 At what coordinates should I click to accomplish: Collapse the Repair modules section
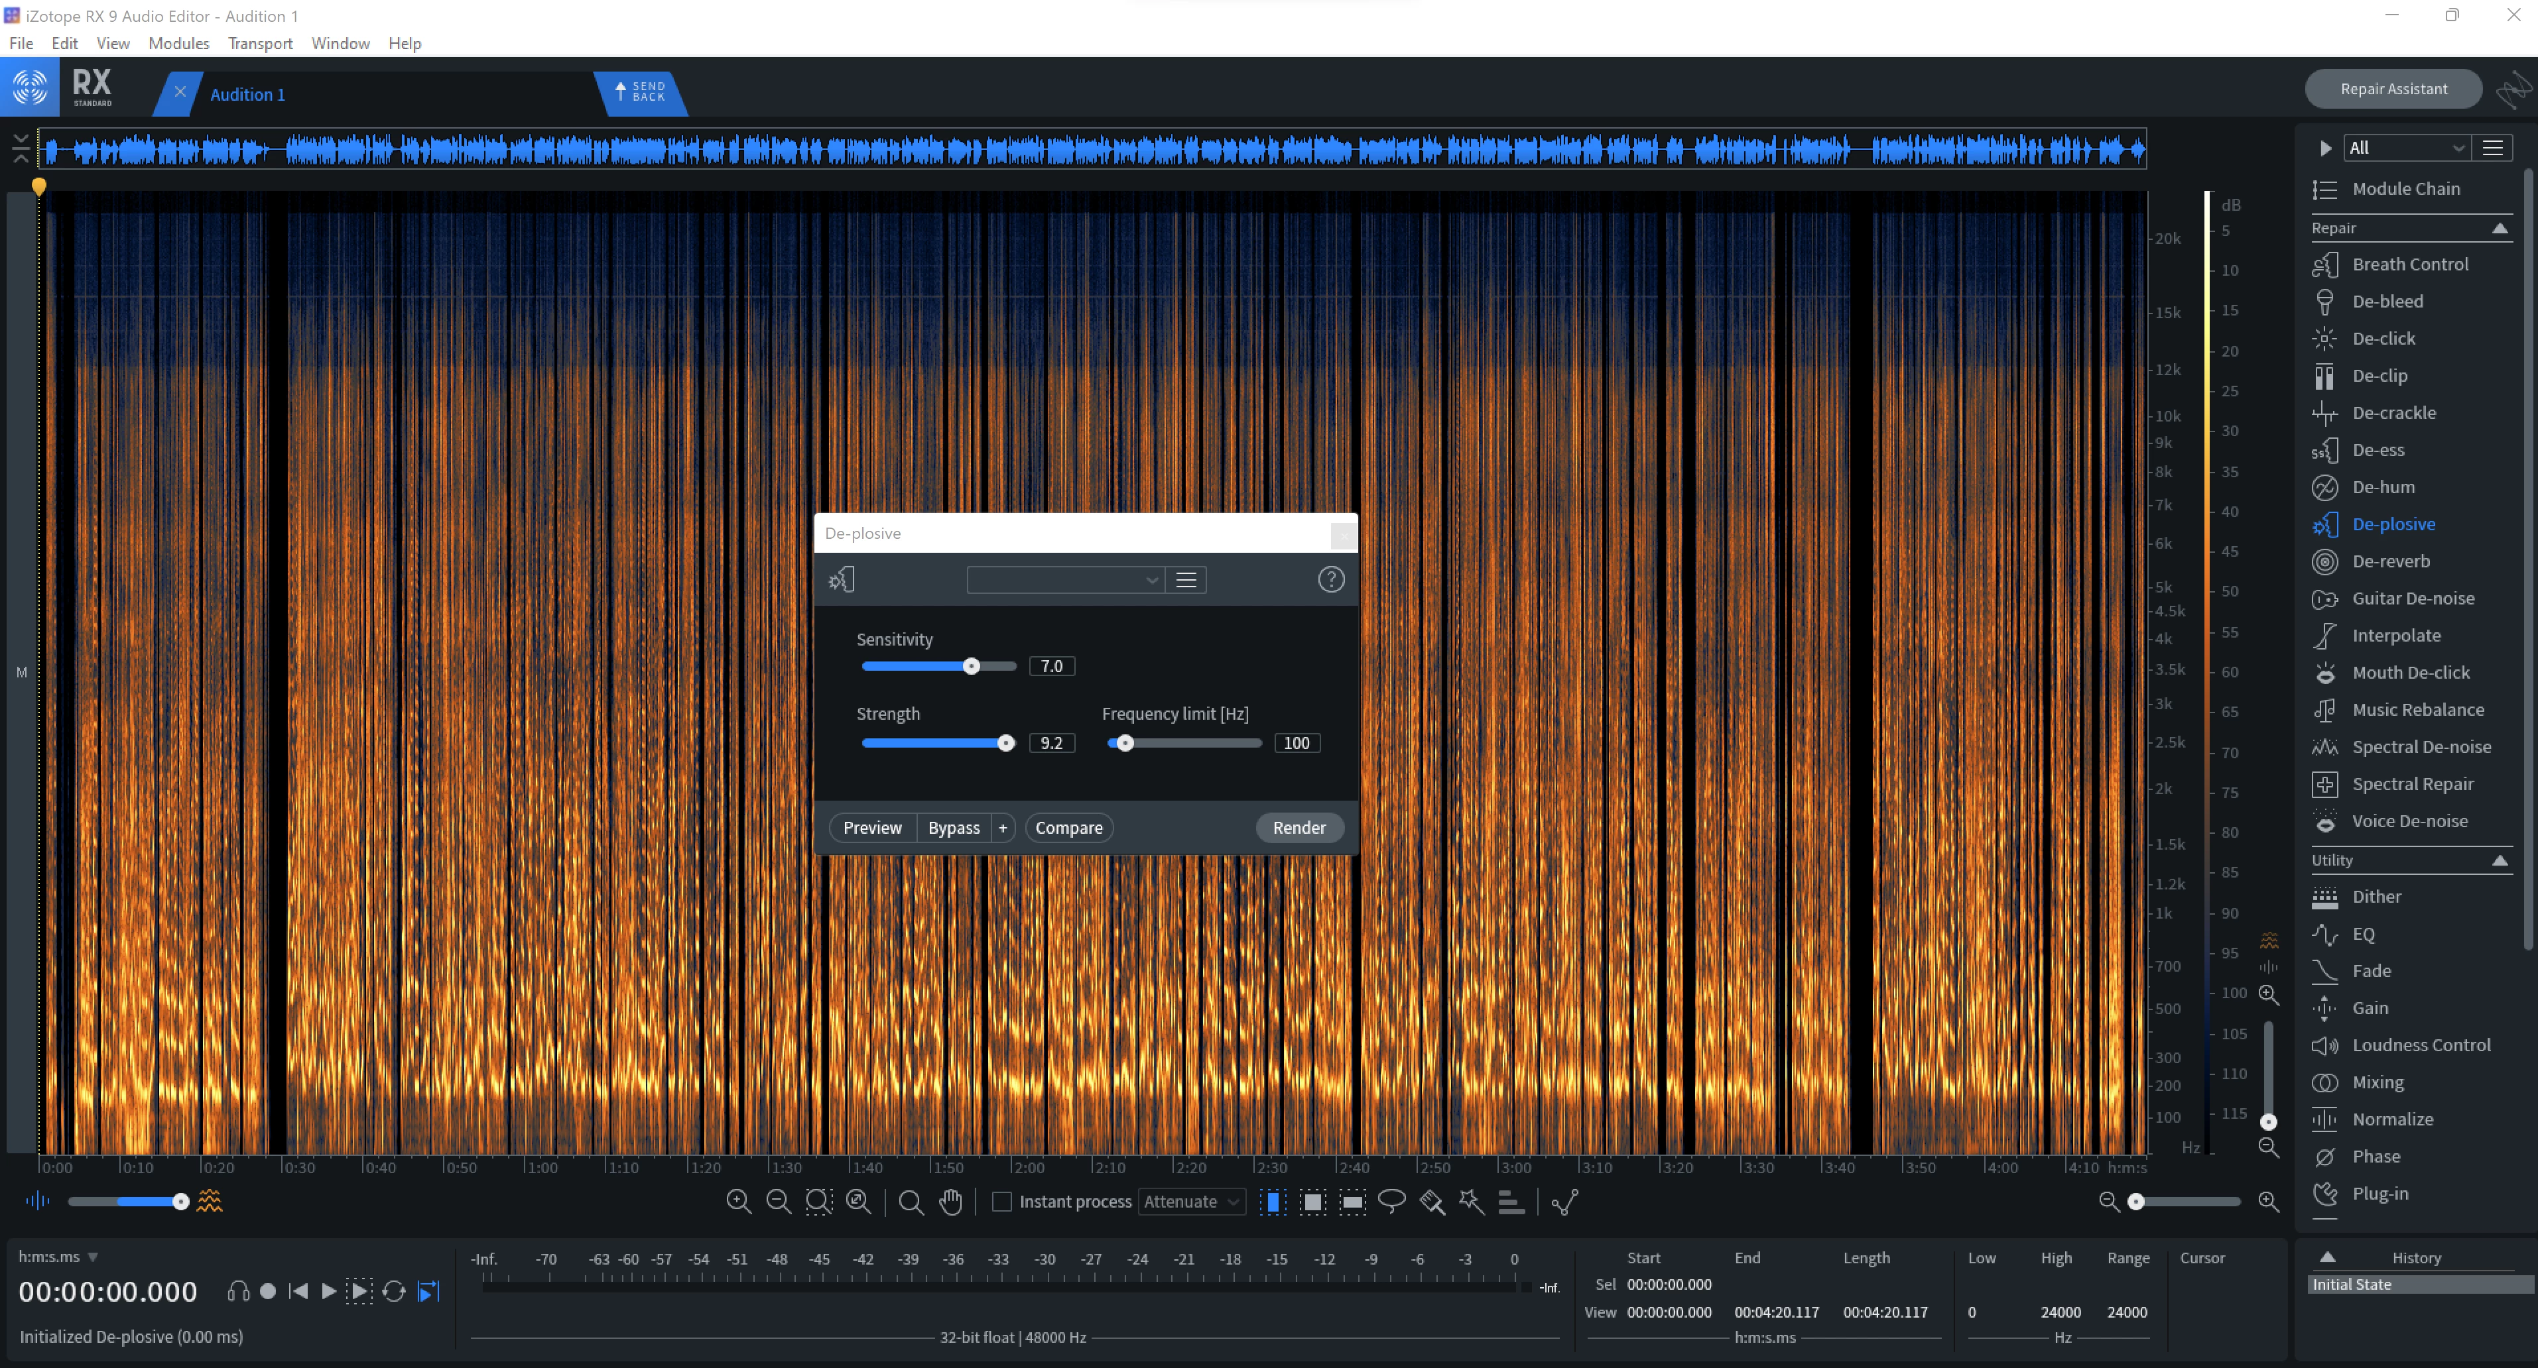pos(2500,227)
